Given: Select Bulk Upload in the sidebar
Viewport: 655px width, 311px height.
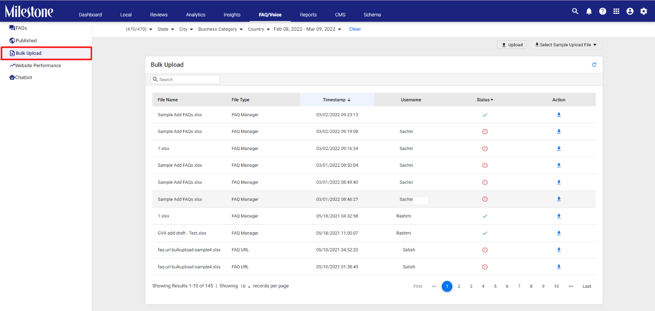Looking at the screenshot, I should [x=46, y=53].
